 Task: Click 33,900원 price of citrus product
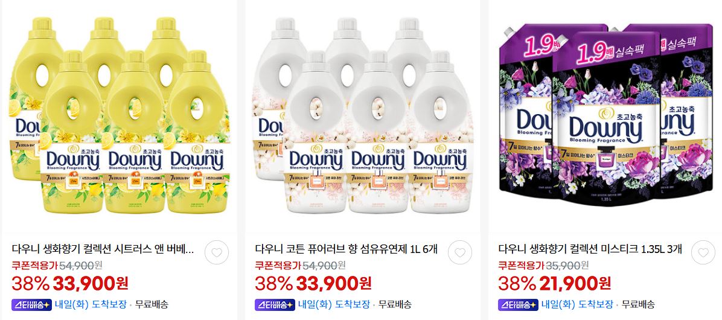pyautogui.click(x=91, y=283)
